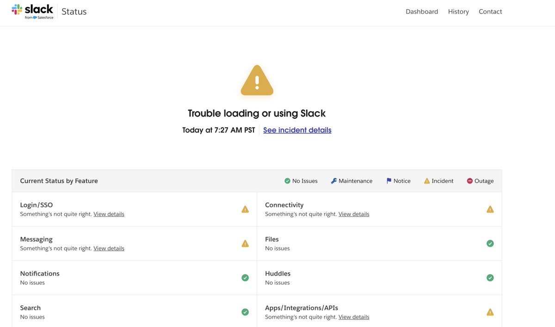The image size is (555, 327).
Task: Click the green checkmark next to Huddles
Action: tap(490, 277)
